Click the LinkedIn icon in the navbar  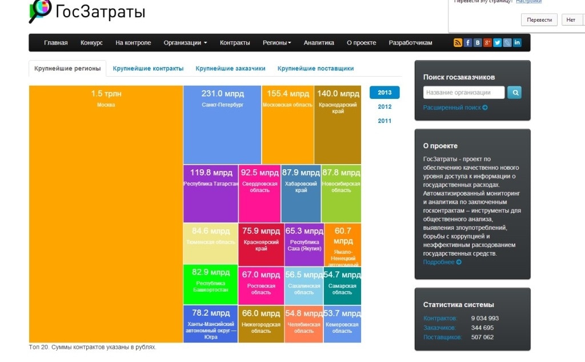click(518, 42)
